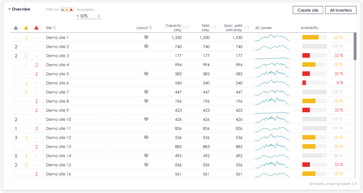Collapse the Overview section chevron
This screenshot has height=193, width=363.
[x=10, y=9]
